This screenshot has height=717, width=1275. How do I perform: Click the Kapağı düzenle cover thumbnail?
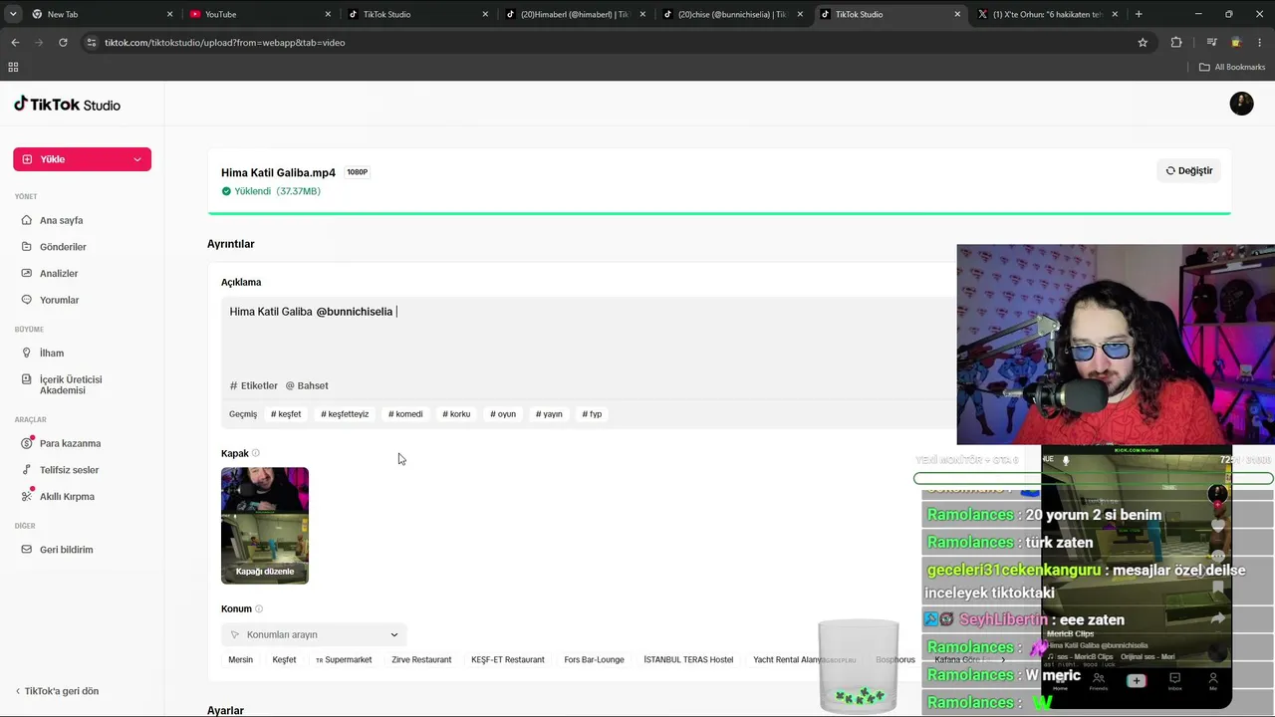[x=265, y=526]
